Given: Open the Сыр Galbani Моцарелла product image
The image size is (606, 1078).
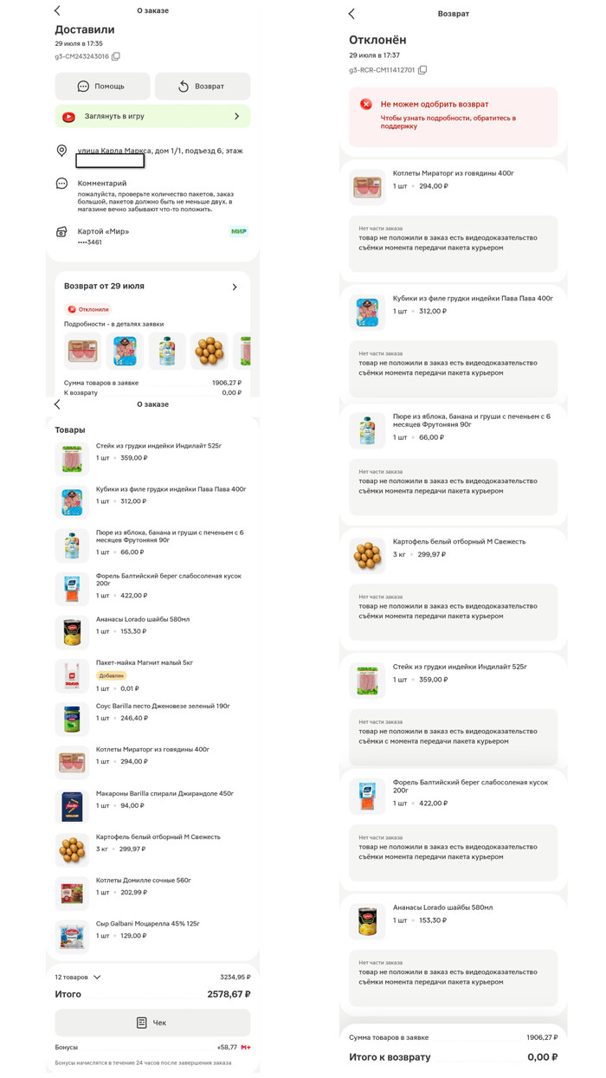Looking at the screenshot, I should pyautogui.click(x=72, y=936).
